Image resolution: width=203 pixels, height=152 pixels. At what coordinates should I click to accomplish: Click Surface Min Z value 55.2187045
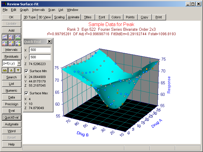[x=37, y=85]
